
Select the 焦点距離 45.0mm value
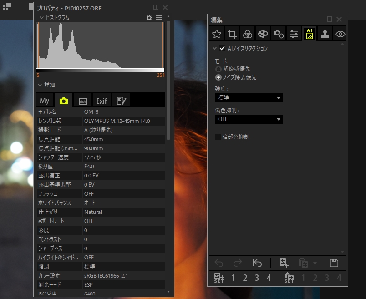pyautogui.click(x=93, y=139)
